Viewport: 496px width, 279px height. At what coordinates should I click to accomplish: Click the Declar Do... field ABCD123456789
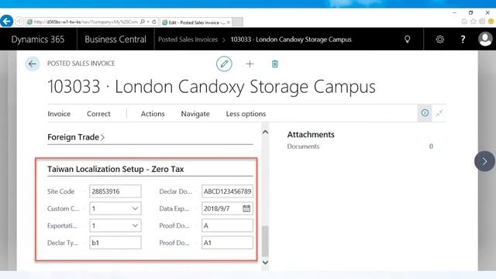pos(227,191)
